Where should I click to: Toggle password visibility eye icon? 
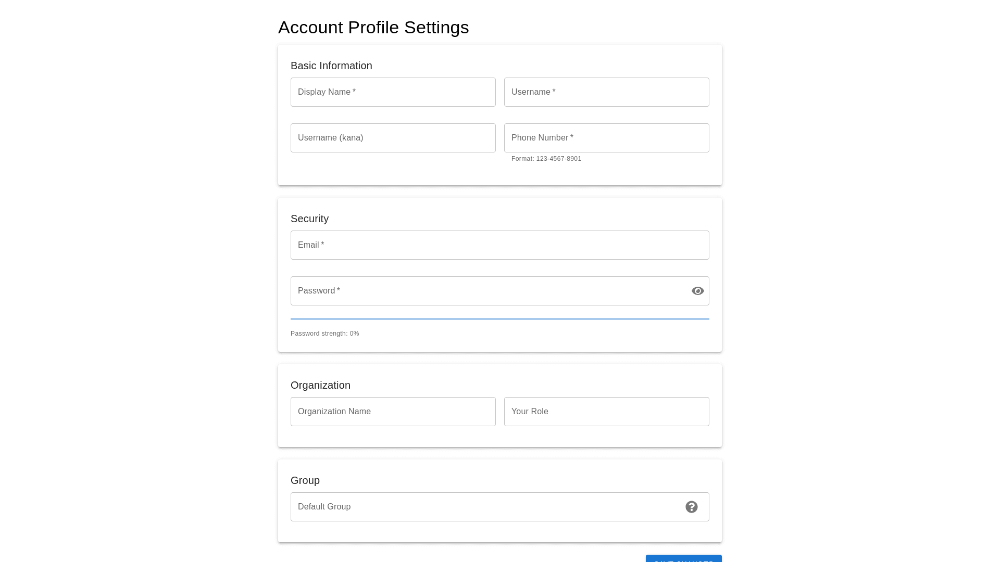[698, 291]
